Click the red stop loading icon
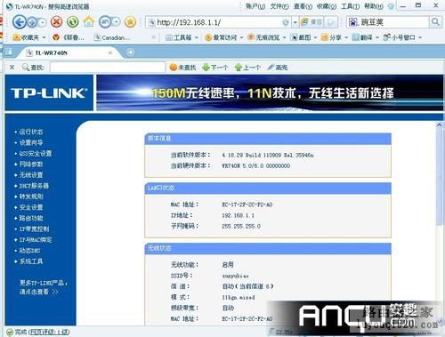 tap(56, 21)
